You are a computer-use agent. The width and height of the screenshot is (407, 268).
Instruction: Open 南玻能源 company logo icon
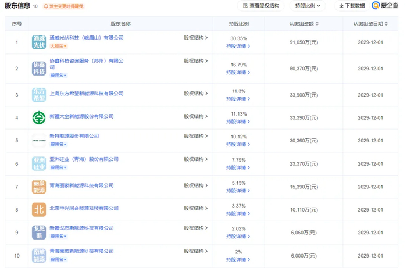coord(39,256)
